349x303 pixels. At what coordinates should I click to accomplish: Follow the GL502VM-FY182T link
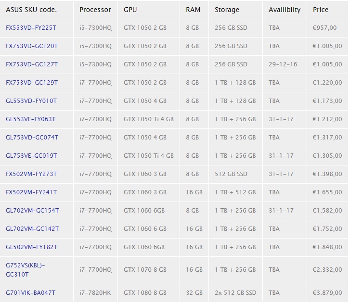(x=31, y=247)
